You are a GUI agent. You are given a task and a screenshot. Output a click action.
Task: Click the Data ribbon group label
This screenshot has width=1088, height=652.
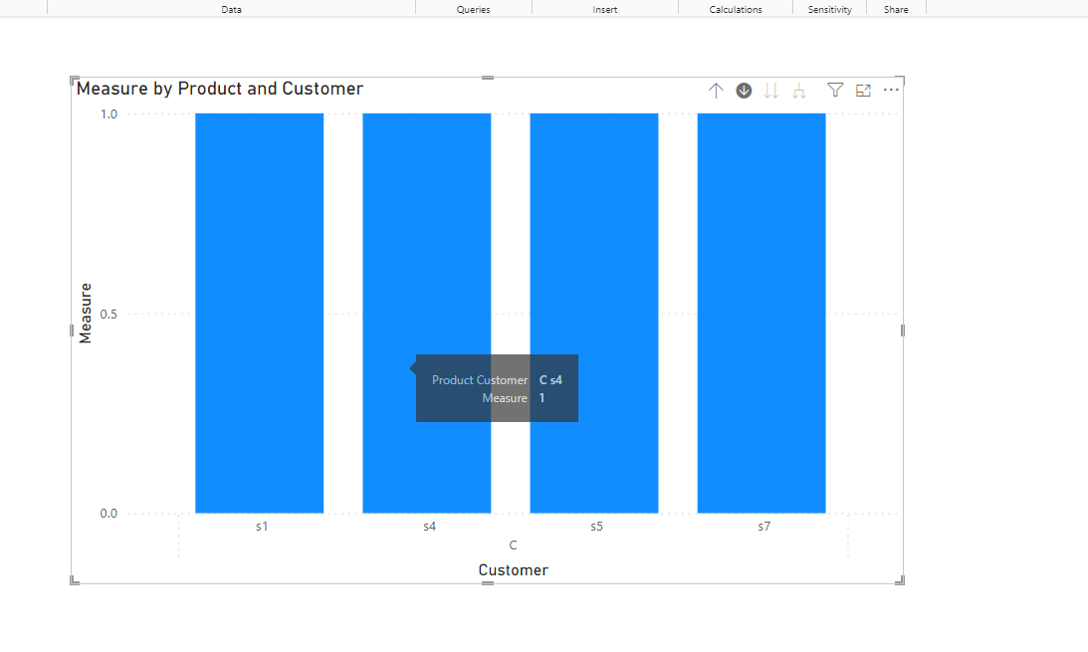(232, 10)
